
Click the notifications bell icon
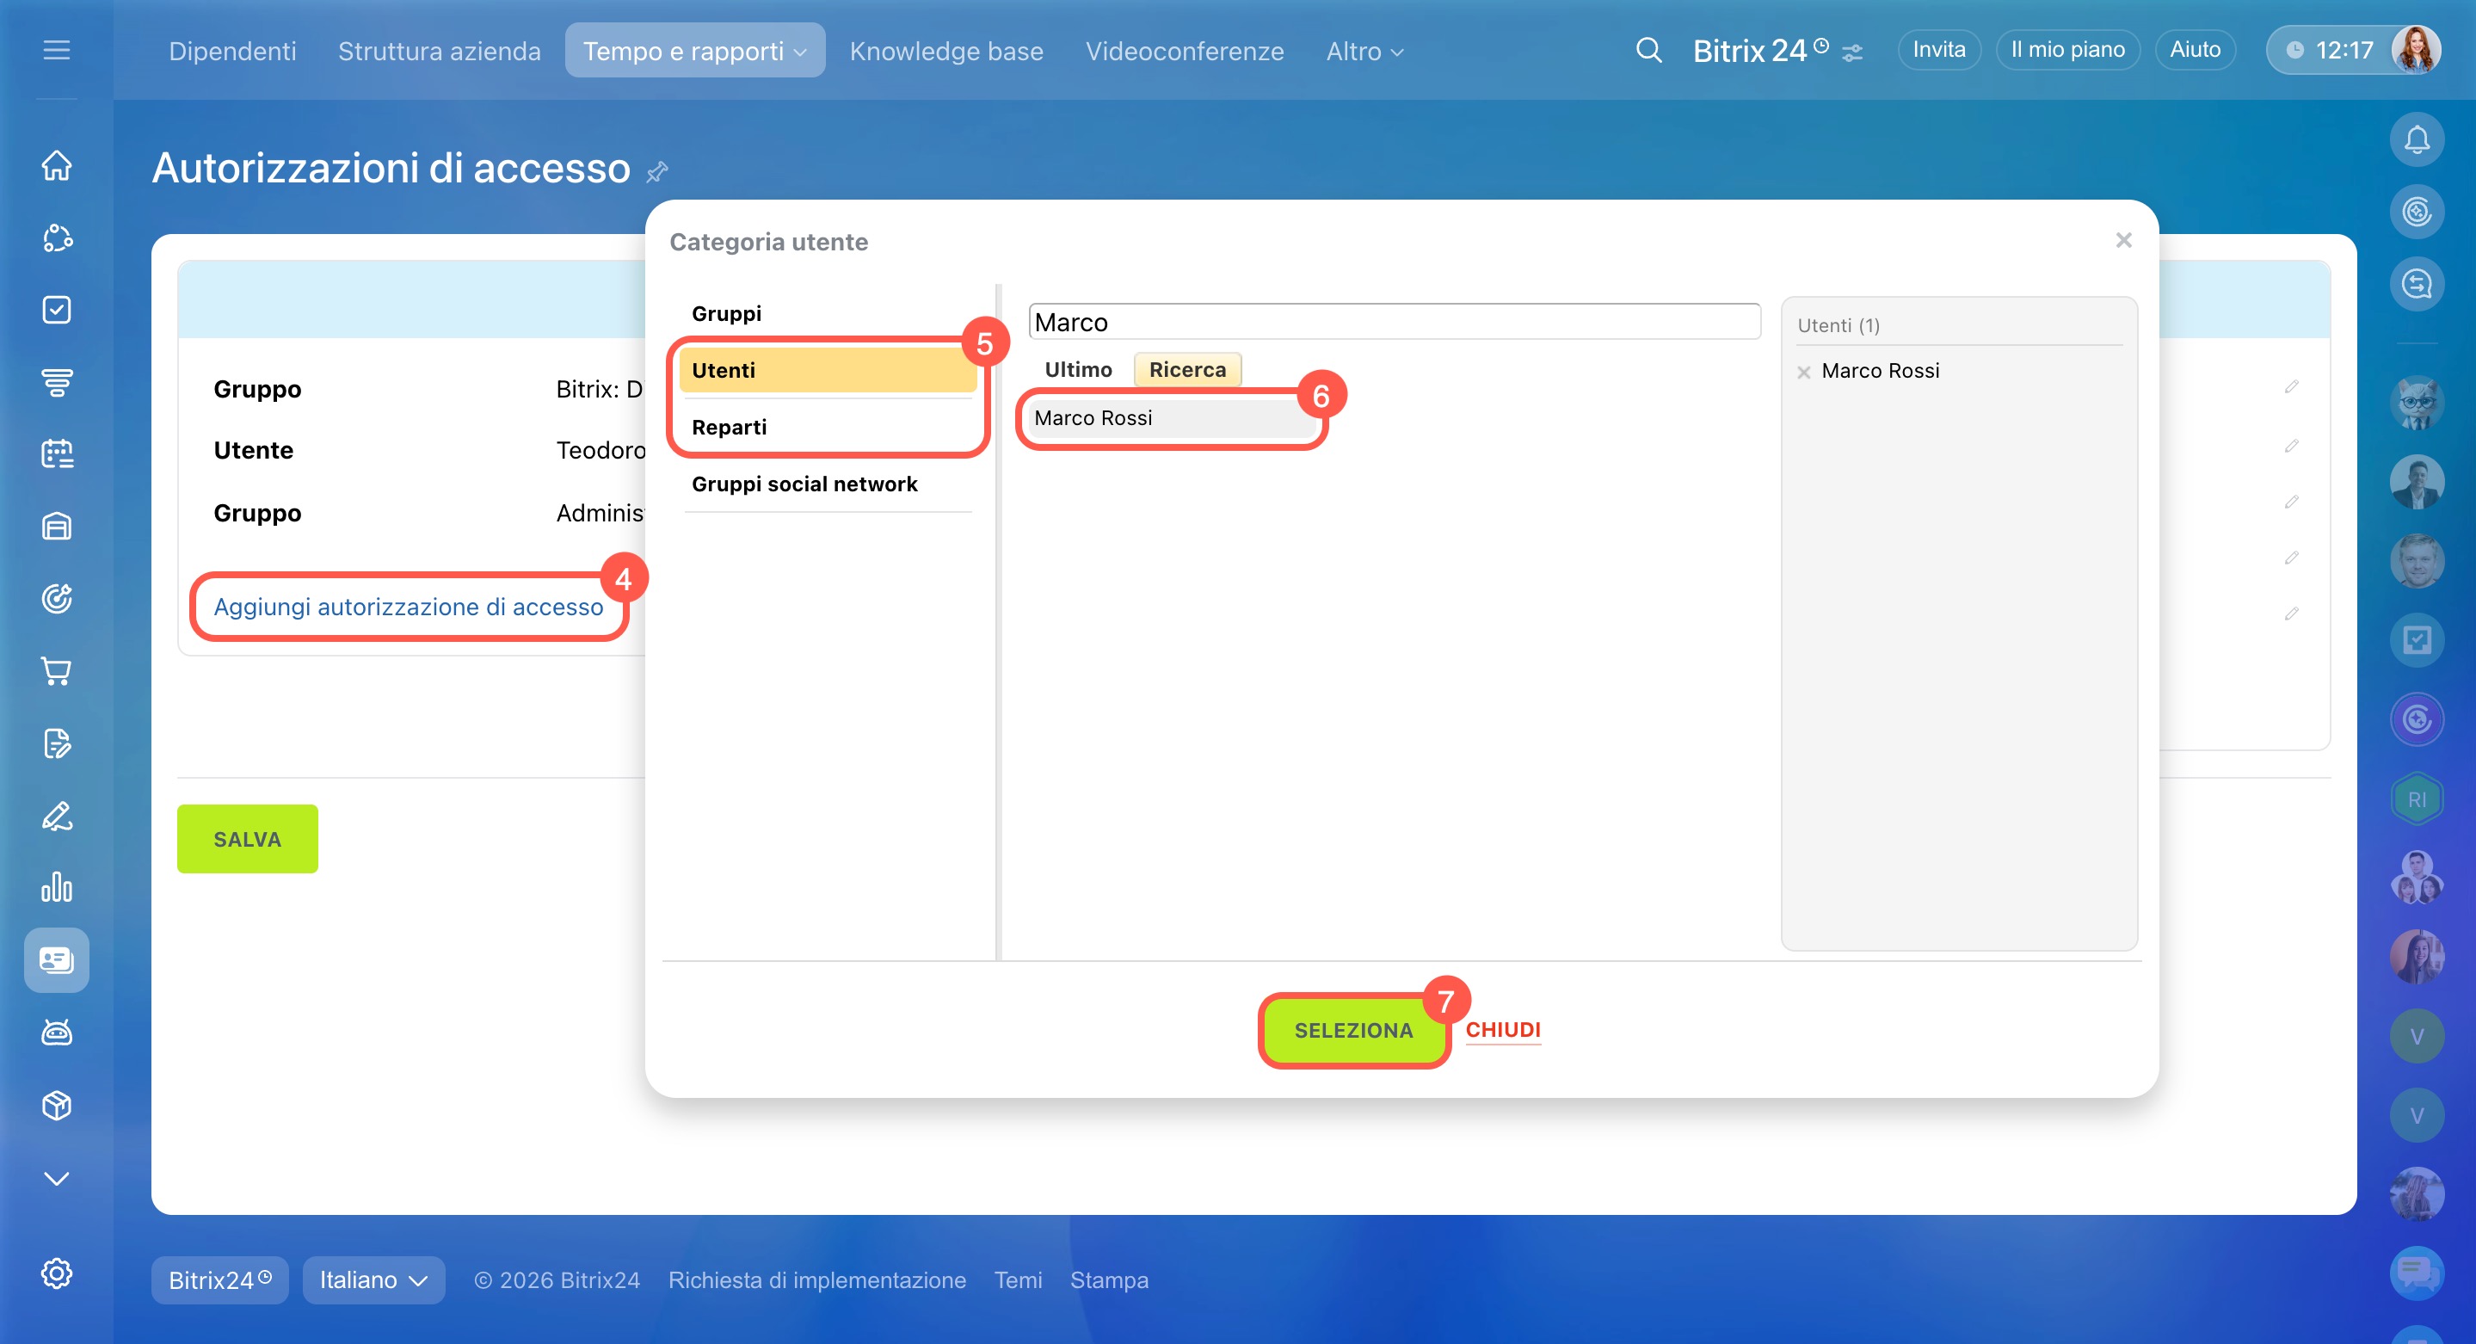pyautogui.click(x=2417, y=140)
